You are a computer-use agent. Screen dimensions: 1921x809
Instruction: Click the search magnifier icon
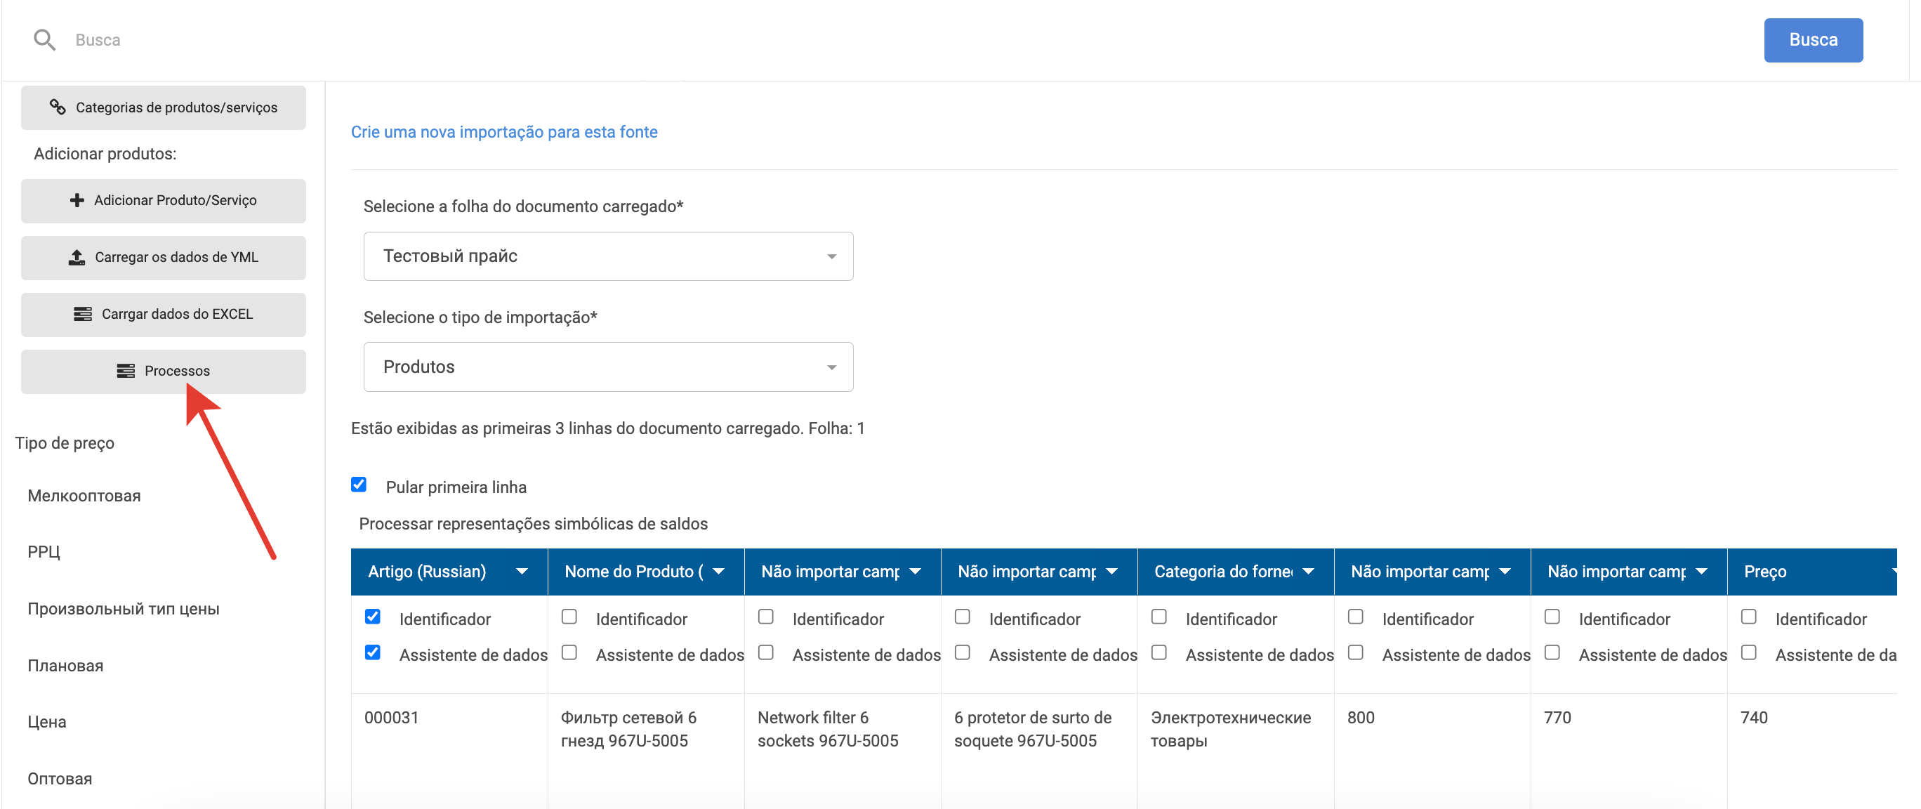[45, 40]
